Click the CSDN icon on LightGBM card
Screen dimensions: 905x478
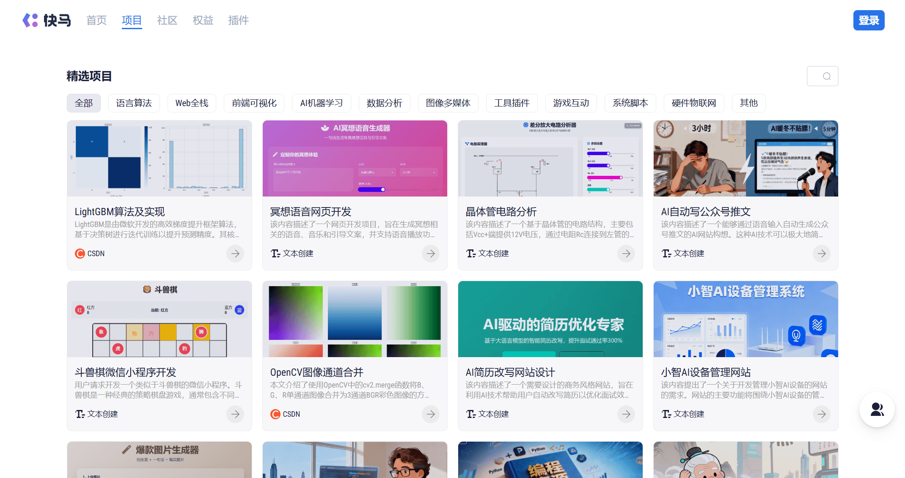click(x=80, y=253)
